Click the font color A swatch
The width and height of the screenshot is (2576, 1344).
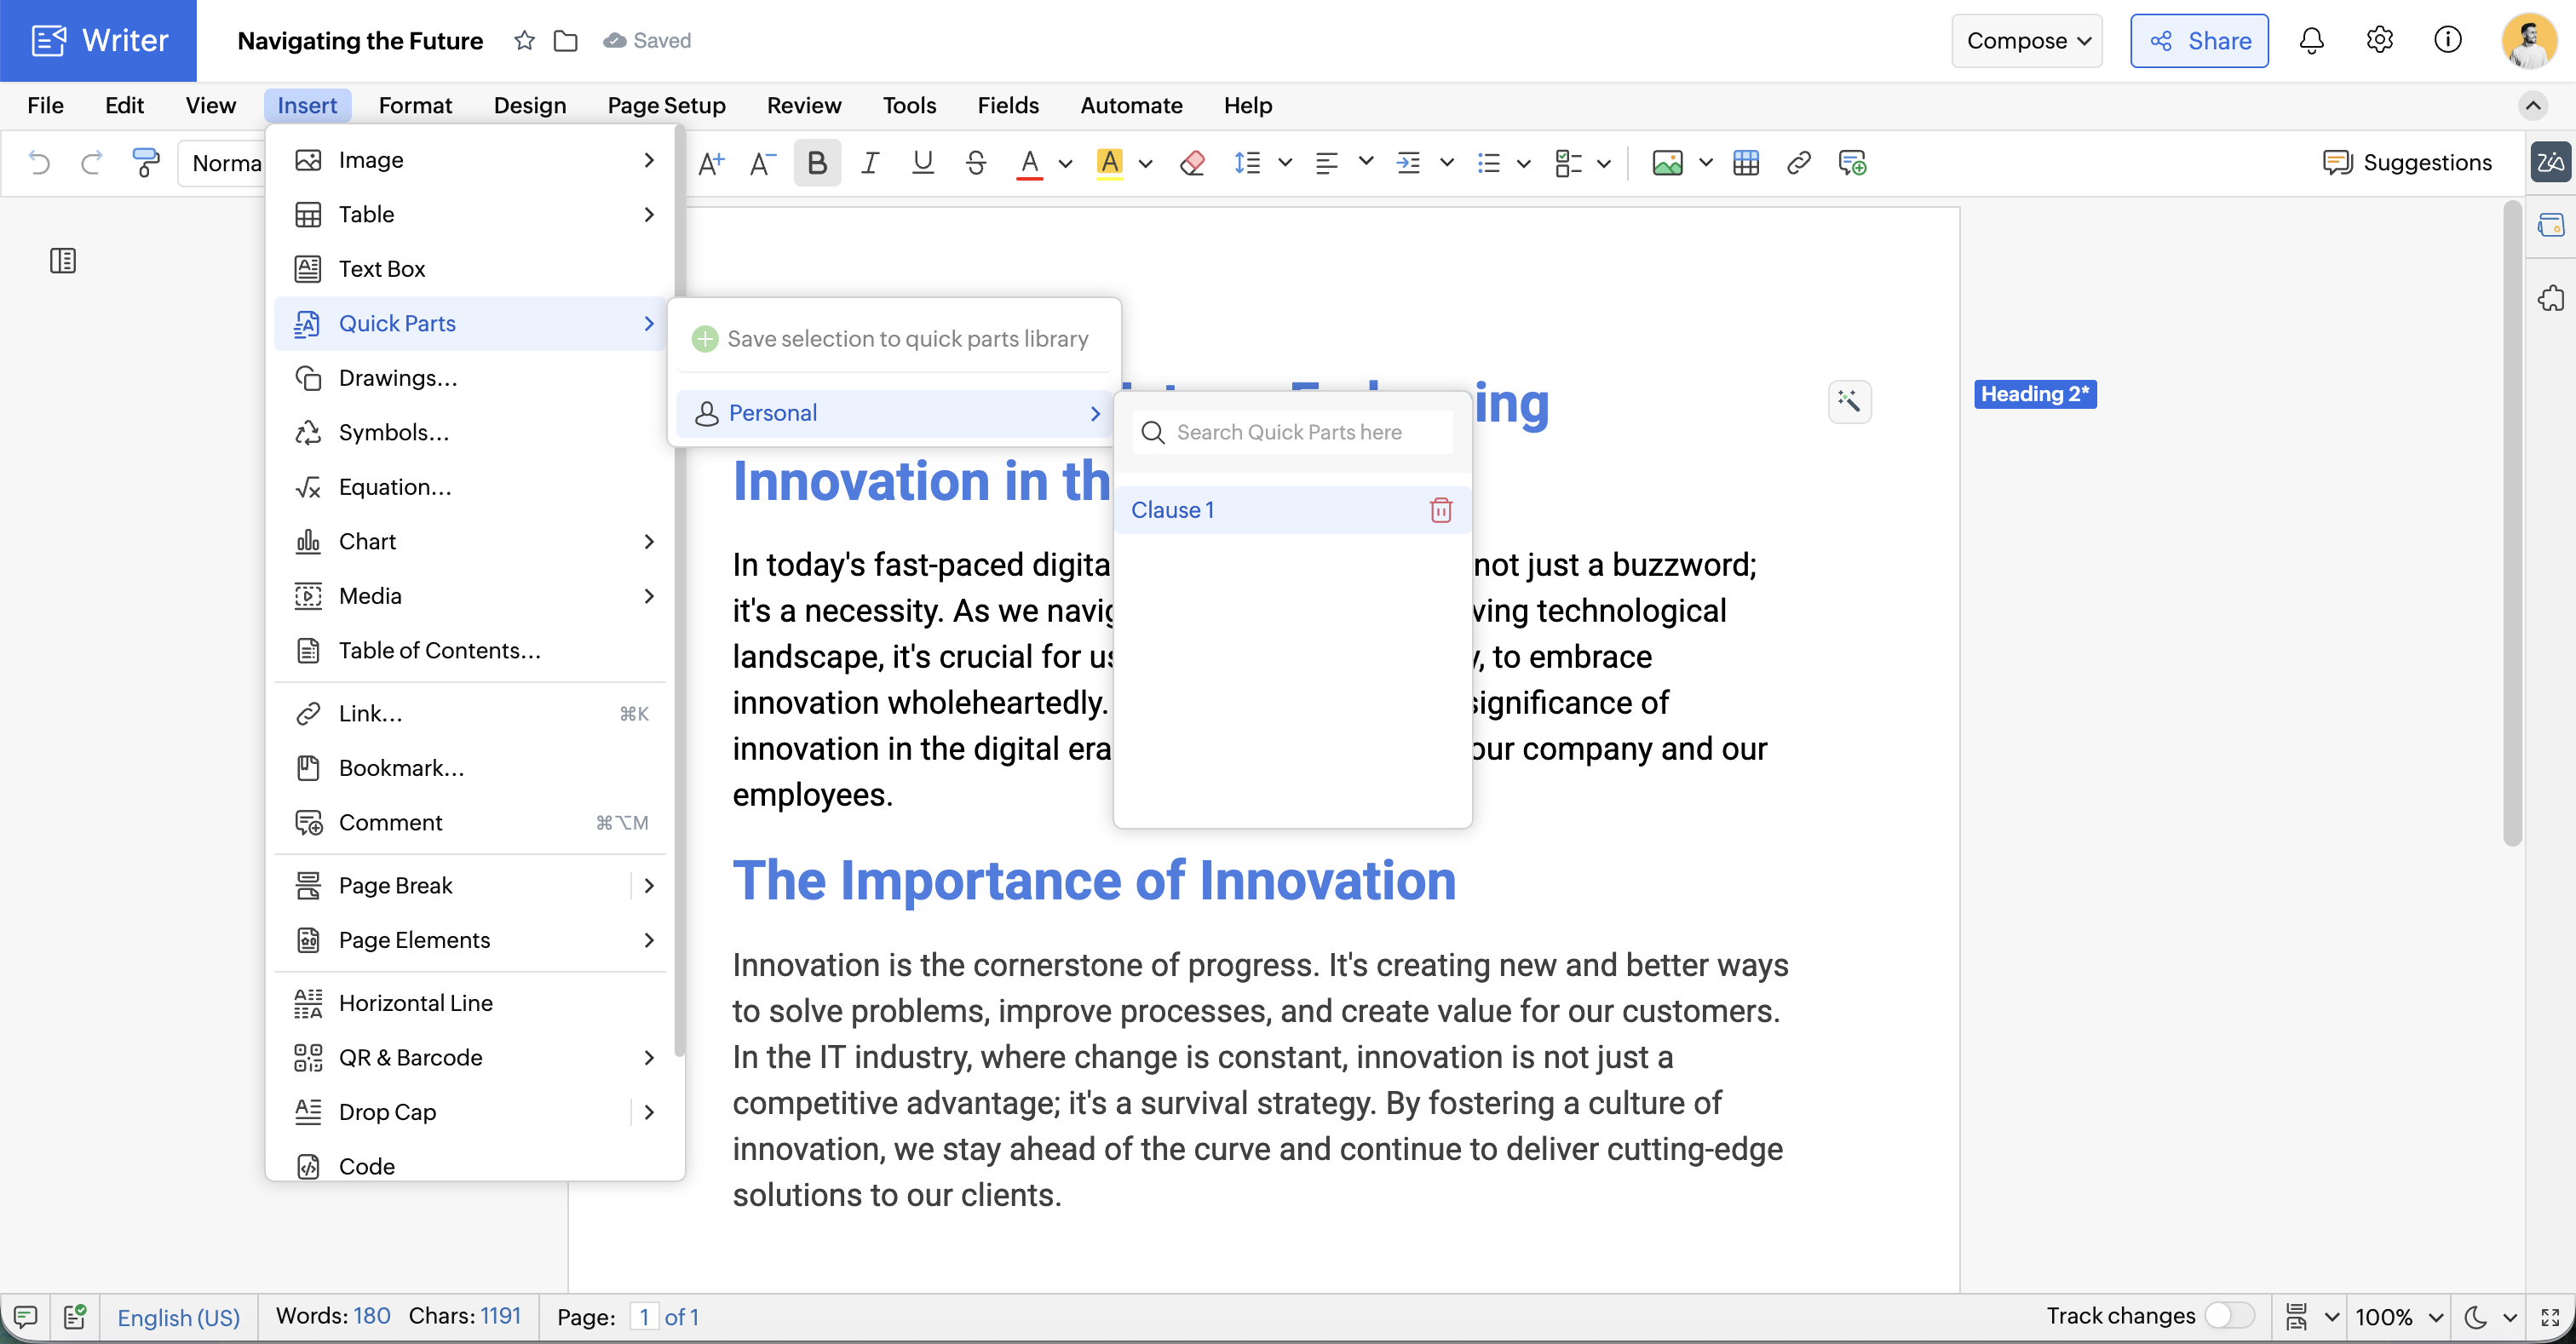[1029, 162]
